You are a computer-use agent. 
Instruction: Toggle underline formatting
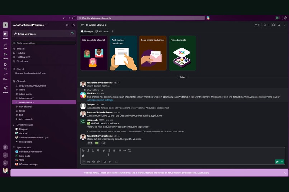point(93,150)
